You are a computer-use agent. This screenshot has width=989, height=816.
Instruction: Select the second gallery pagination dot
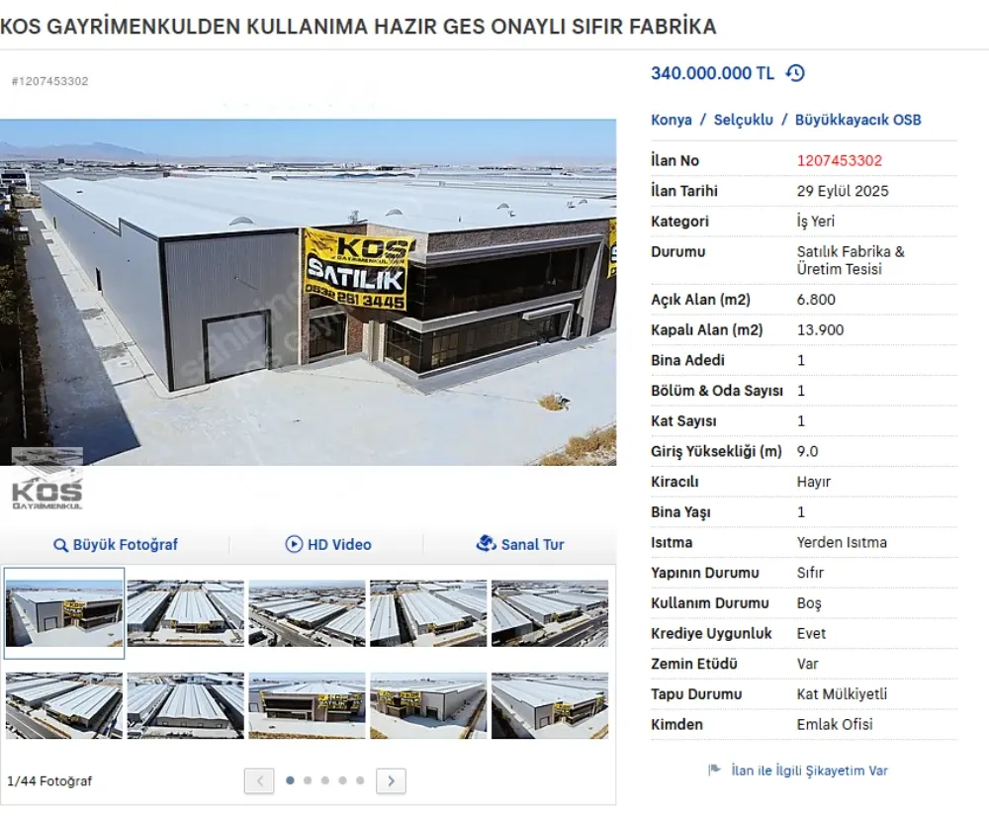[308, 780]
